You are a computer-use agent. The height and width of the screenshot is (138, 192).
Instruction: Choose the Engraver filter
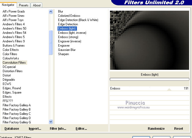click(x=64, y=46)
